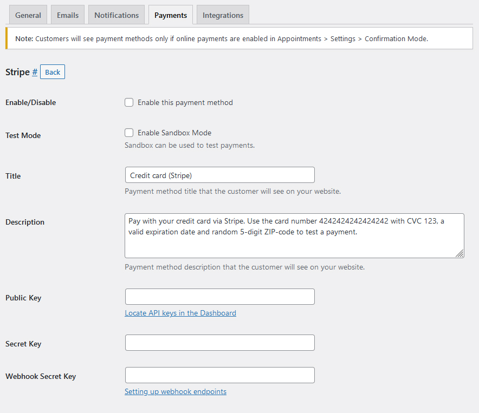The width and height of the screenshot is (479, 413).
Task: Click inside the Description text area
Action: (x=294, y=235)
